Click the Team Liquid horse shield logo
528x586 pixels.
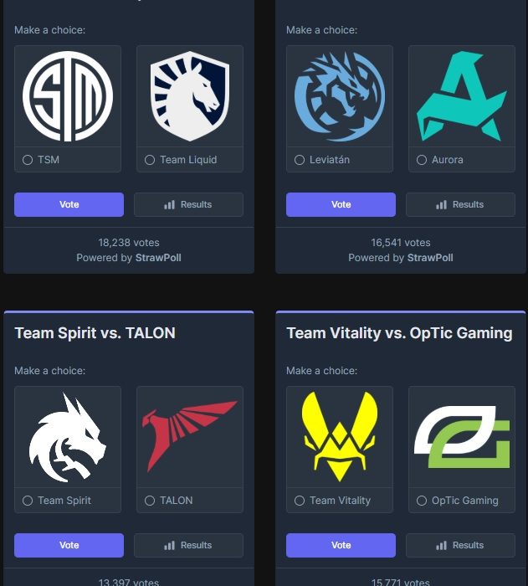190,96
